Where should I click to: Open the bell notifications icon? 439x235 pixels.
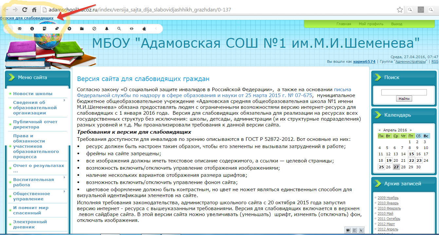coord(107,29)
